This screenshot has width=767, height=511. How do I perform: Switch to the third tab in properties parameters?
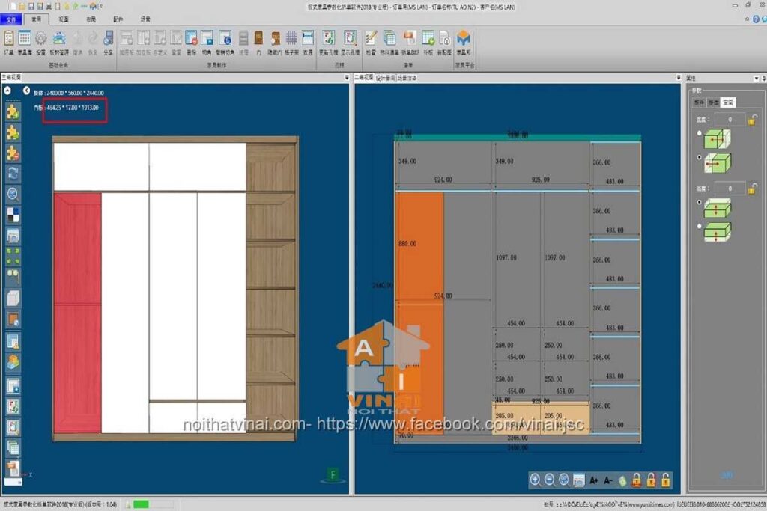[x=728, y=102]
